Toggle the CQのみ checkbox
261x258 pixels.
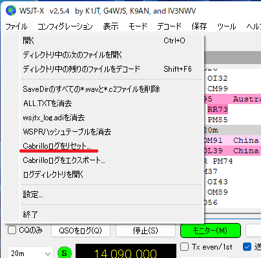pos(12,230)
